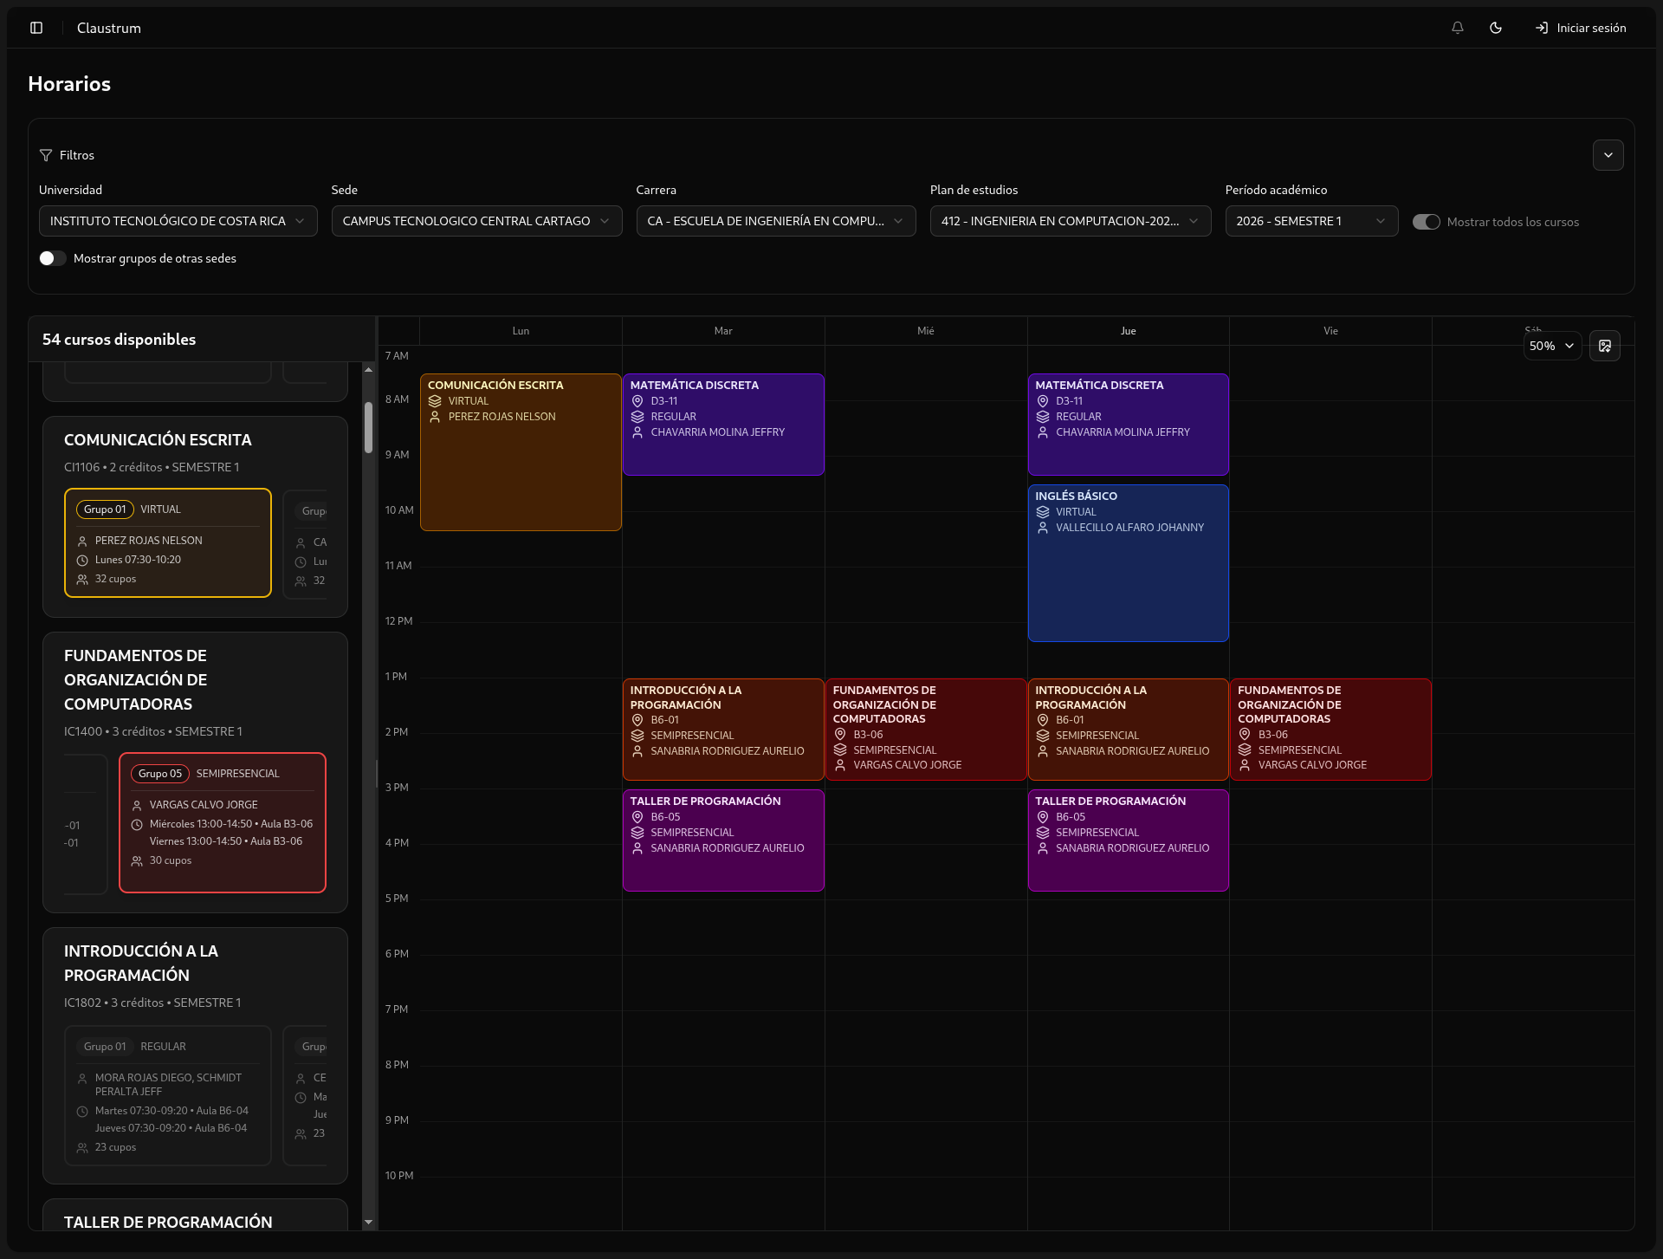Collapse the filters panel with the chevron

[x=1608, y=155]
